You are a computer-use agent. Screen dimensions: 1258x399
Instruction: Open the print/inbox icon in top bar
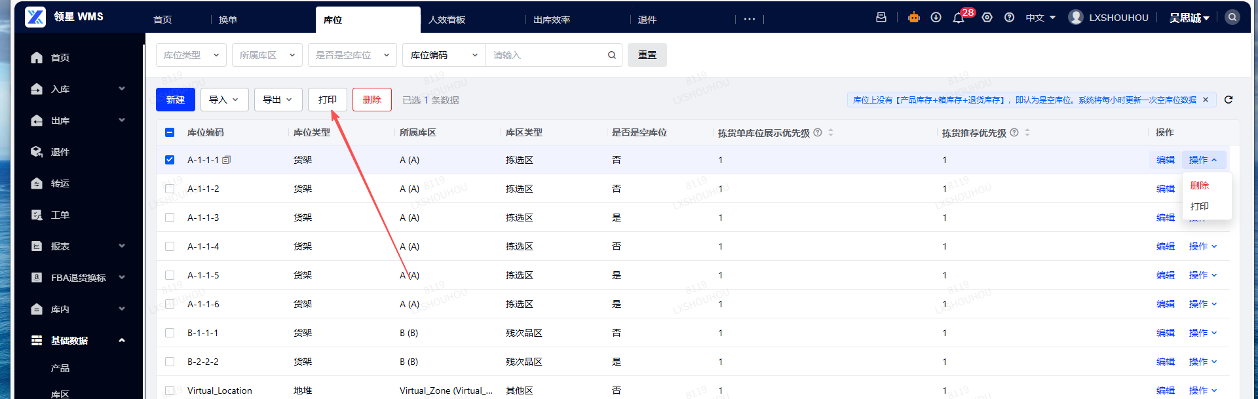(881, 18)
